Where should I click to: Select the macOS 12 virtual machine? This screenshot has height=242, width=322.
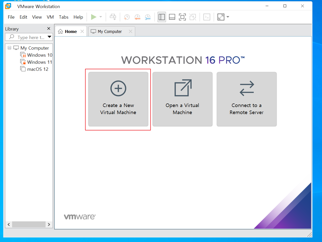38,69
